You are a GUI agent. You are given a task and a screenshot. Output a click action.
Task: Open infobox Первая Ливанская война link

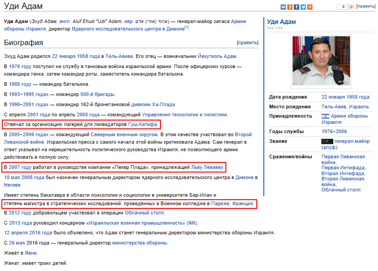[x=343, y=159]
